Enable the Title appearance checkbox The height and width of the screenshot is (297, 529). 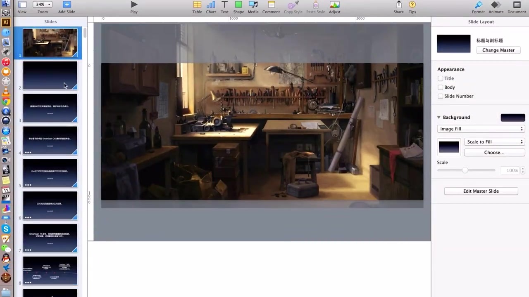441,78
